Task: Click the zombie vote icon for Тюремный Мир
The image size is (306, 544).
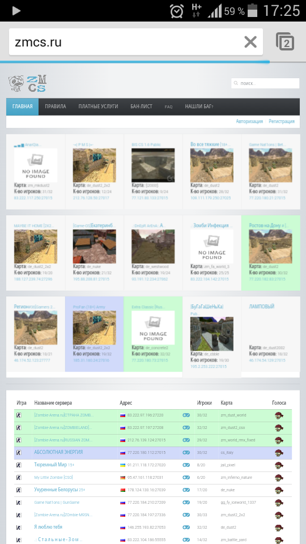Action: click(x=279, y=465)
